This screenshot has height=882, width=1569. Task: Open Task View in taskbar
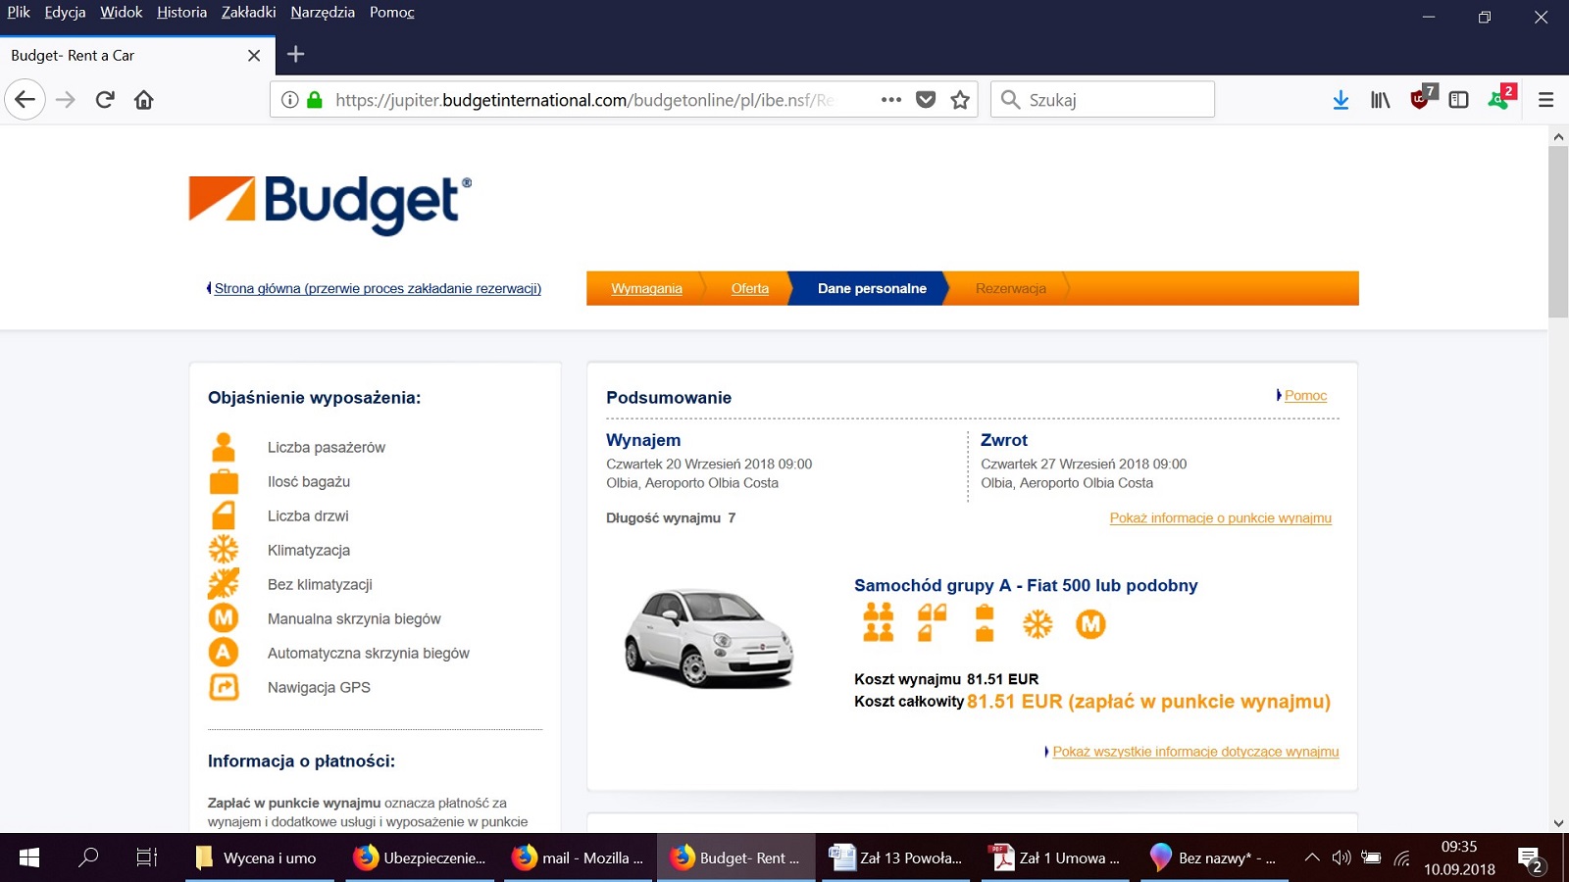tap(147, 857)
